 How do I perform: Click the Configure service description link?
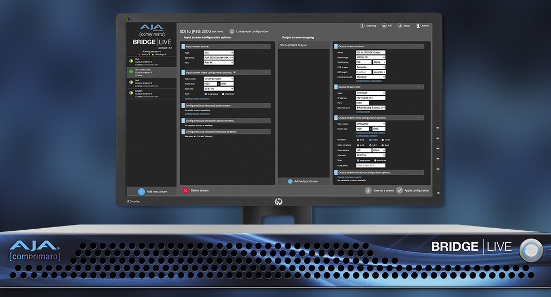click(x=369, y=81)
